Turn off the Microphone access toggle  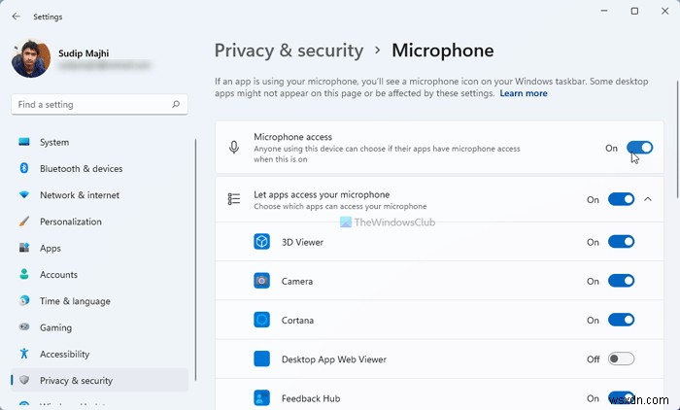click(x=639, y=148)
